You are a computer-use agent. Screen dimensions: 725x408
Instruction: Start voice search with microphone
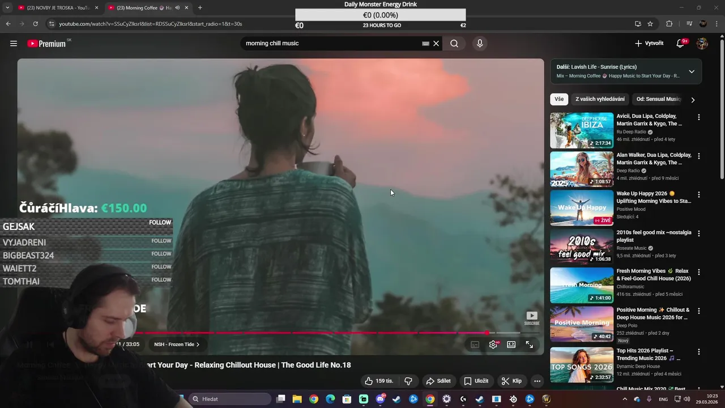click(x=480, y=43)
